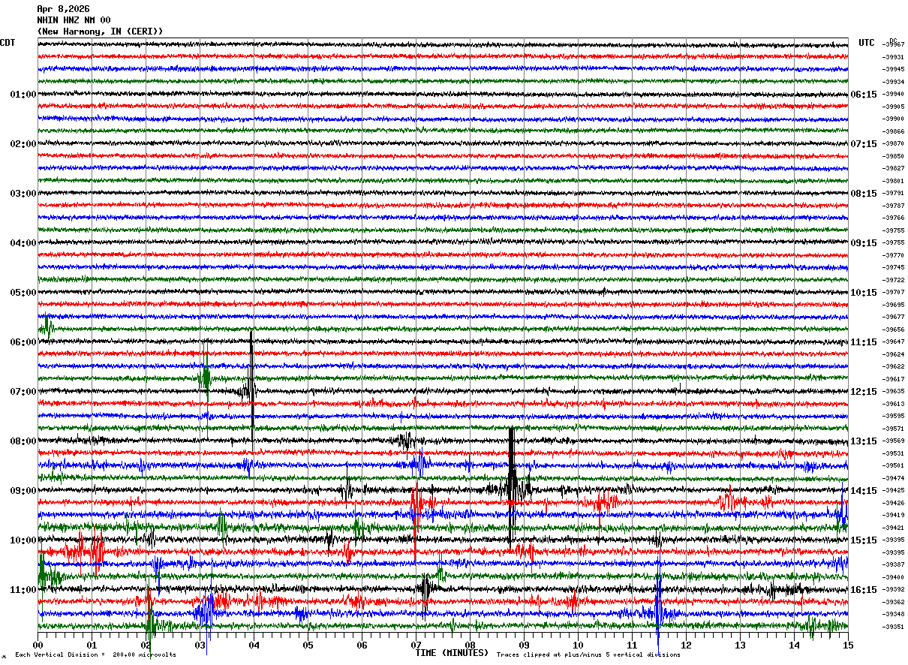Screen dimensions: 908x665
Task: Click the DC offset value '-39400'
Action: (894, 577)
